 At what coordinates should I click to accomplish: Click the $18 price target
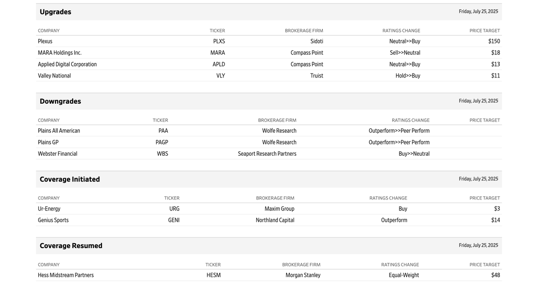point(495,53)
